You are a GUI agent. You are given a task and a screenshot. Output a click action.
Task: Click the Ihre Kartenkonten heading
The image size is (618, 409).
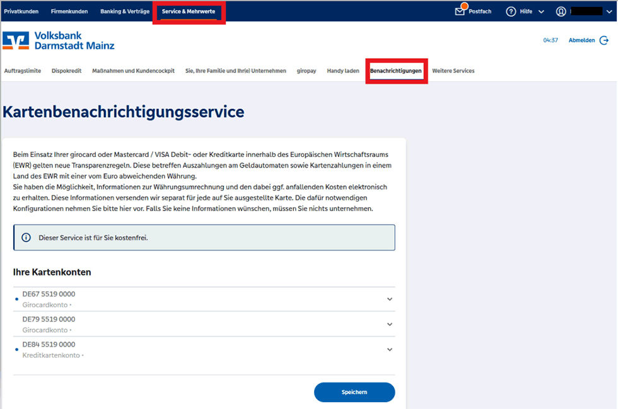click(52, 272)
